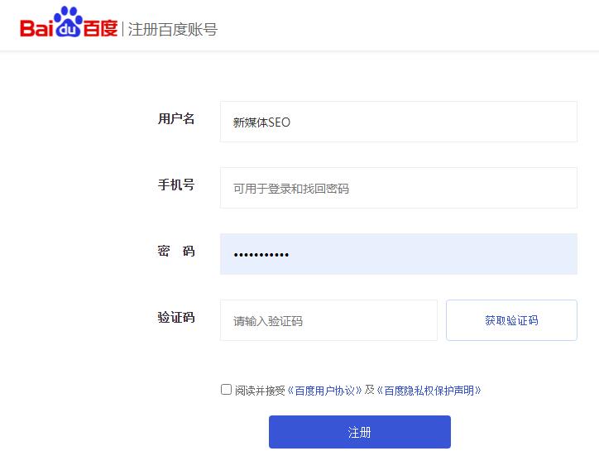Click the 用户名 field label
The height and width of the screenshot is (475, 599).
[x=176, y=119]
